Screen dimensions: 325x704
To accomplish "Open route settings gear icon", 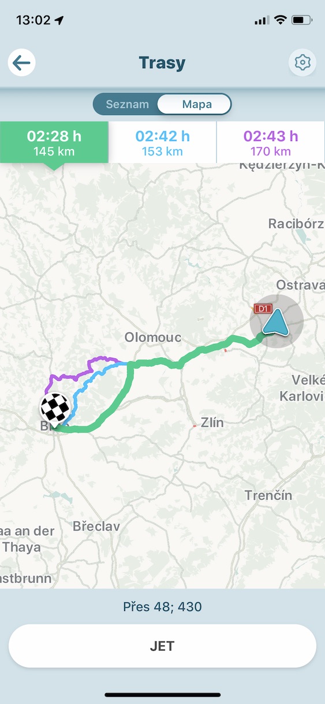I will tap(302, 62).
